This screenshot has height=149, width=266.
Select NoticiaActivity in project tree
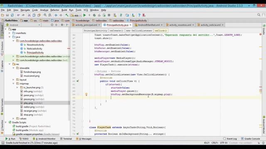pyautogui.click(x=34, y=49)
